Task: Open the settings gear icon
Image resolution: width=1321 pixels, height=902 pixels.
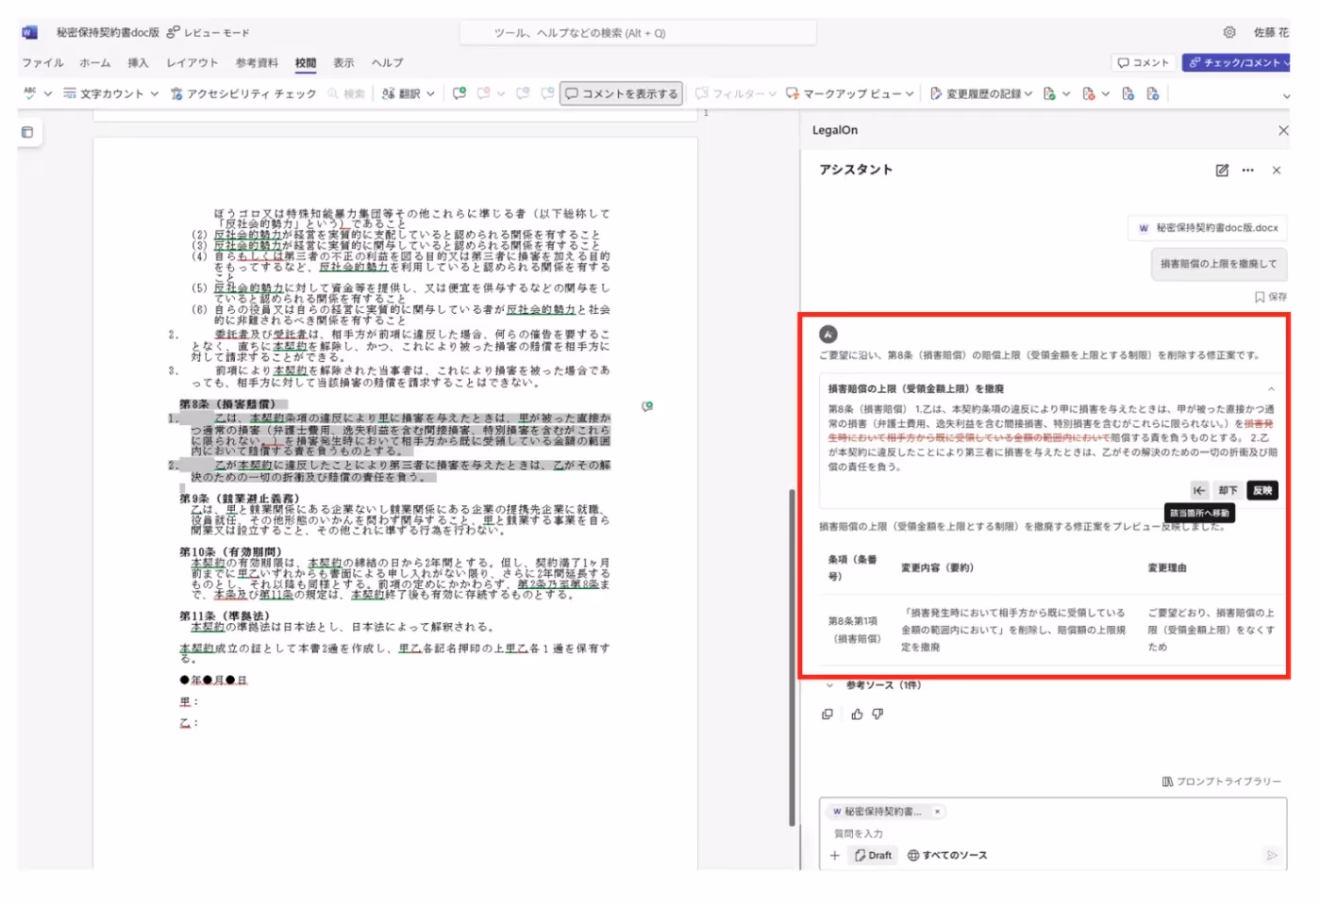Action: 1229,32
